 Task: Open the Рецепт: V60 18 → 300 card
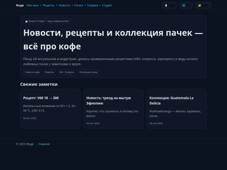point(50,109)
